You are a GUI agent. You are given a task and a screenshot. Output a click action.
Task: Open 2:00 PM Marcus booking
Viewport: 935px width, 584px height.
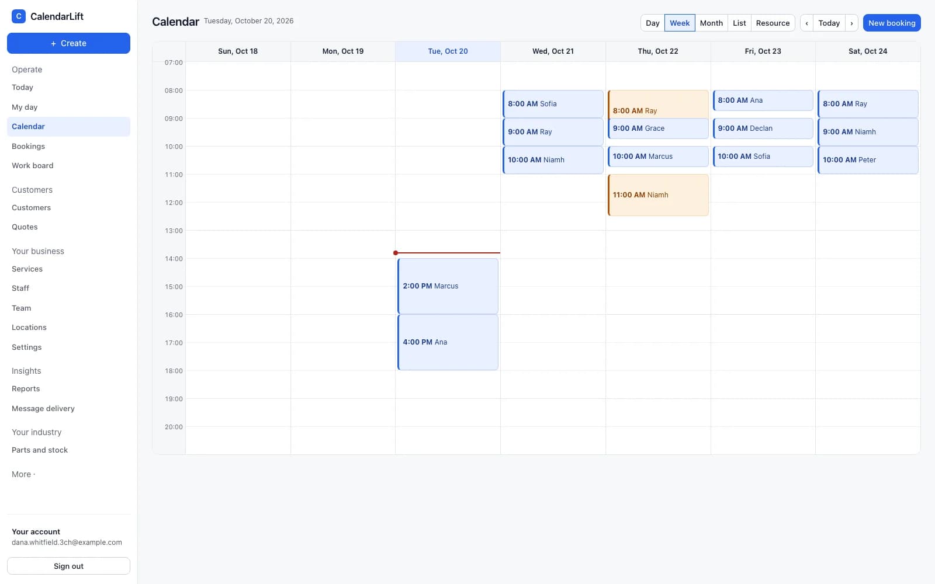pyautogui.click(x=448, y=286)
